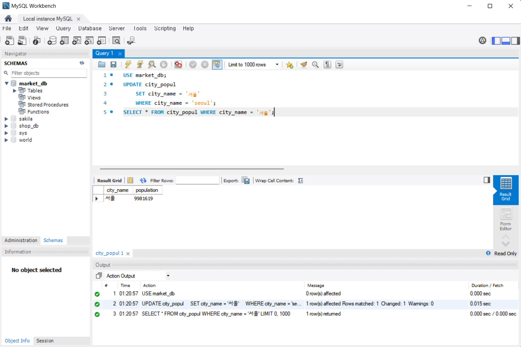Toggle the bottom output panel
The height and width of the screenshot is (347, 521).
pyautogui.click(x=506, y=41)
